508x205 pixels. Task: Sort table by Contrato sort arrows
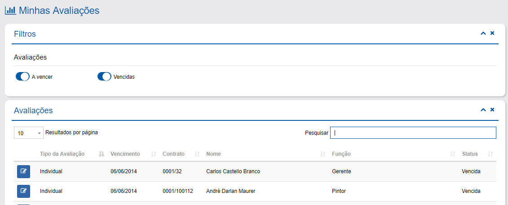(197, 154)
